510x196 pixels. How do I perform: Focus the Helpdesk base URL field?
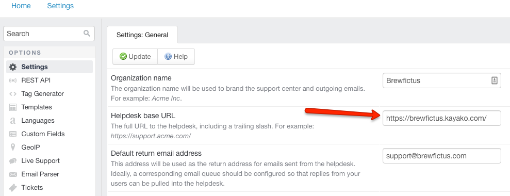pyautogui.click(x=442, y=118)
